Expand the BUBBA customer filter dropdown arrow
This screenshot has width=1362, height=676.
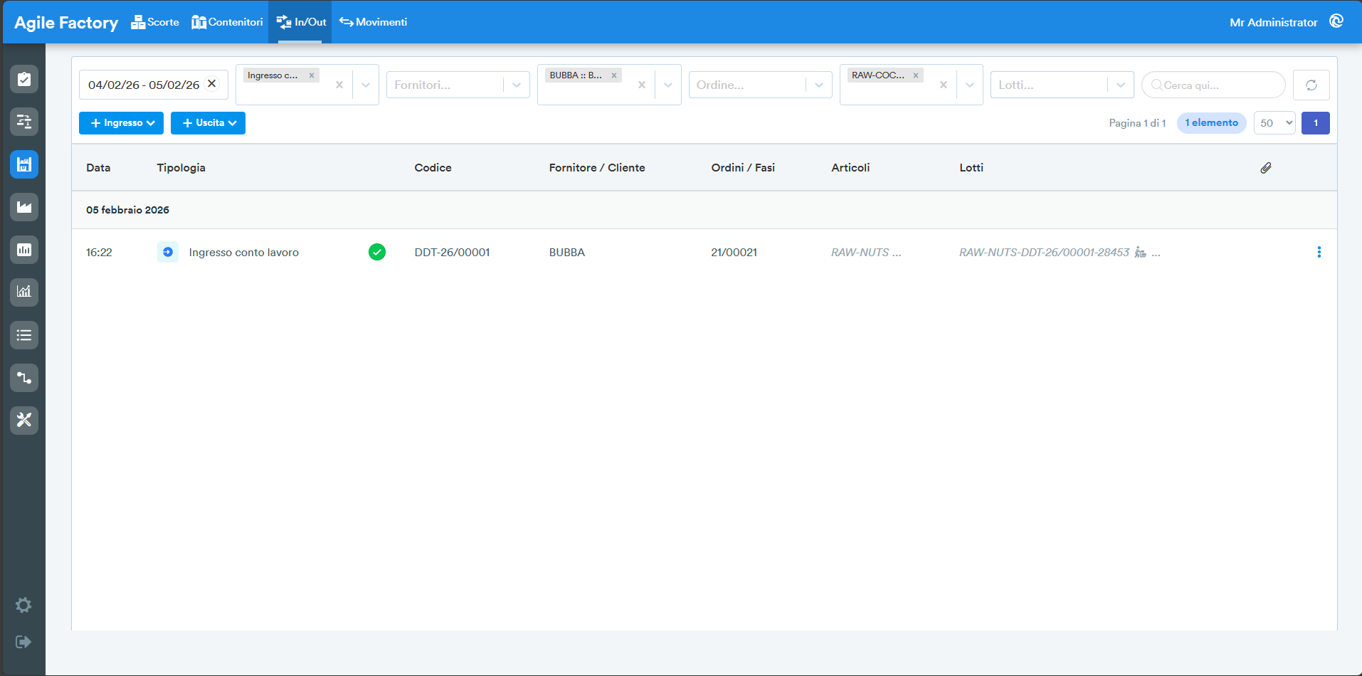(x=668, y=85)
